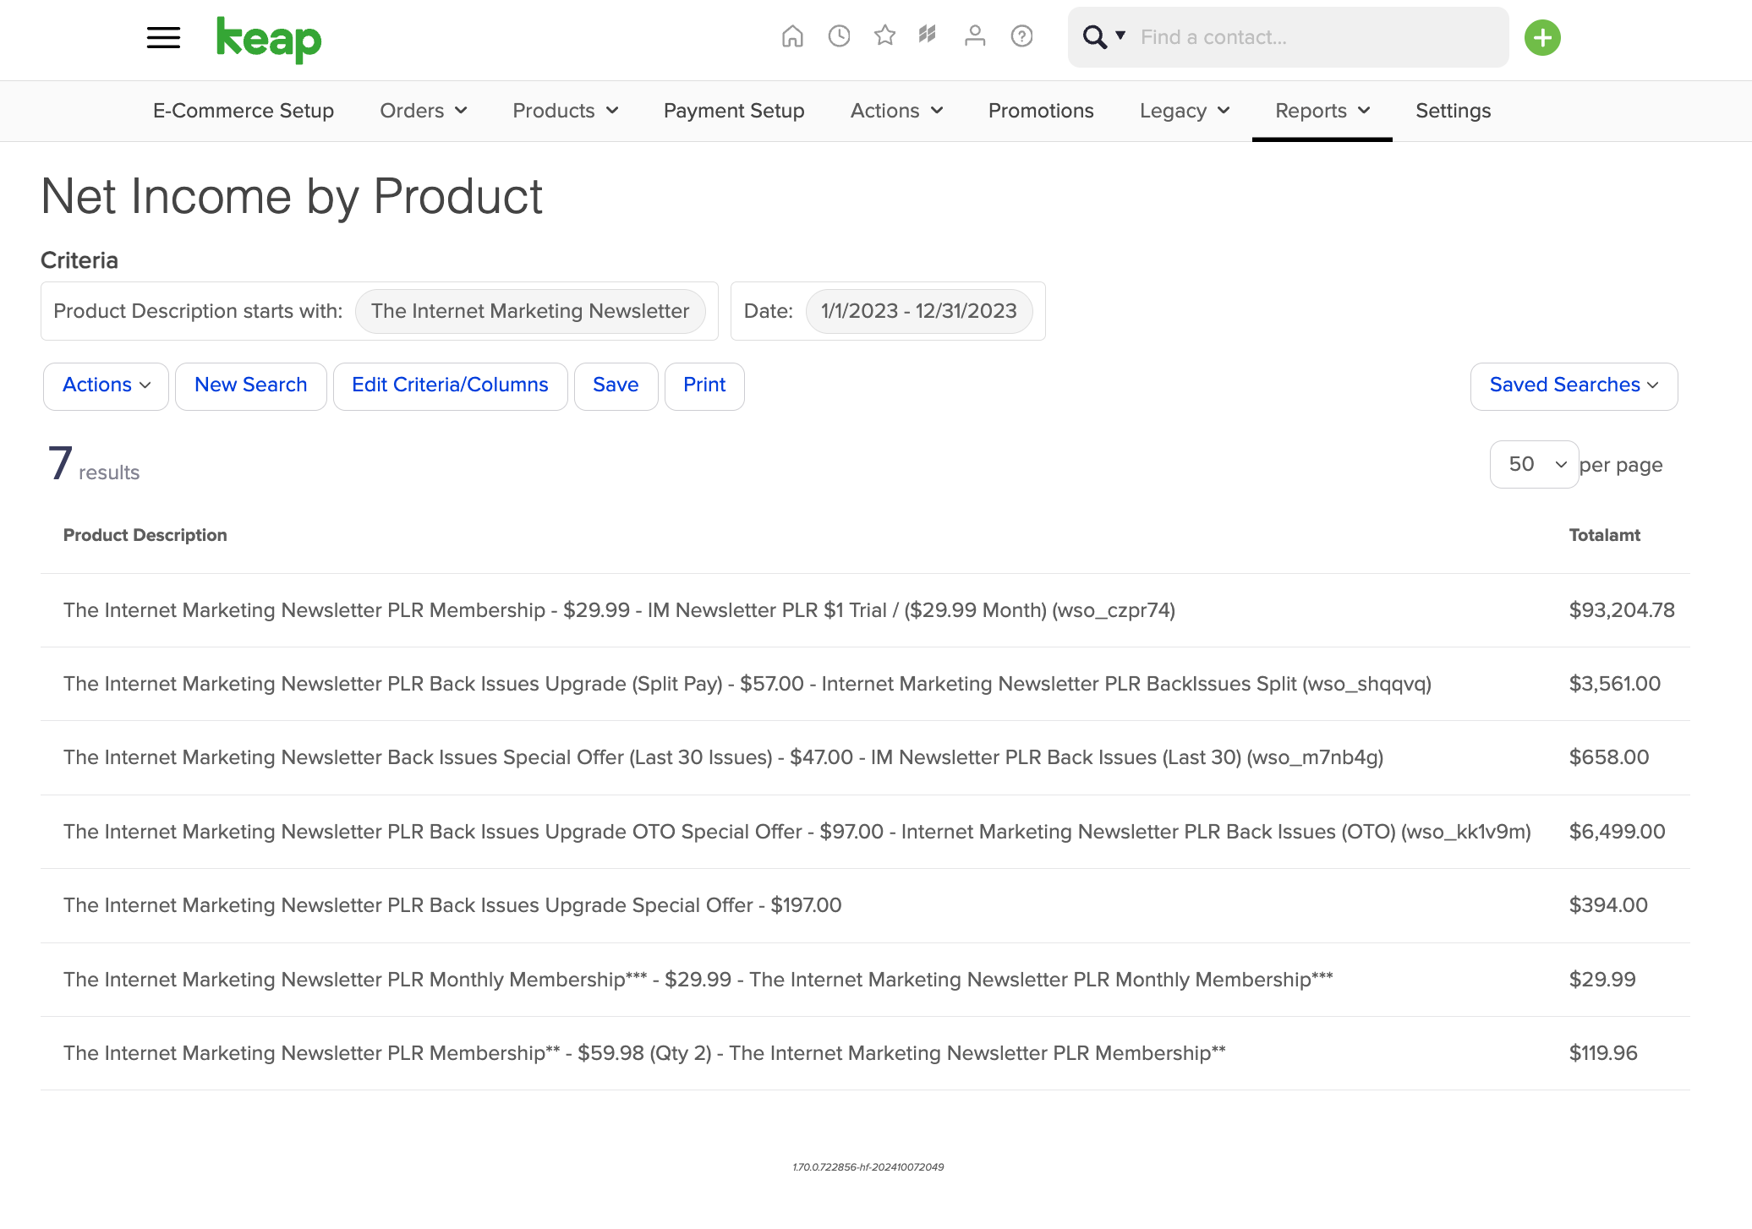Click the quotation marks icon in header
Image resolution: width=1752 pixels, height=1229 pixels.
tap(928, 35)
